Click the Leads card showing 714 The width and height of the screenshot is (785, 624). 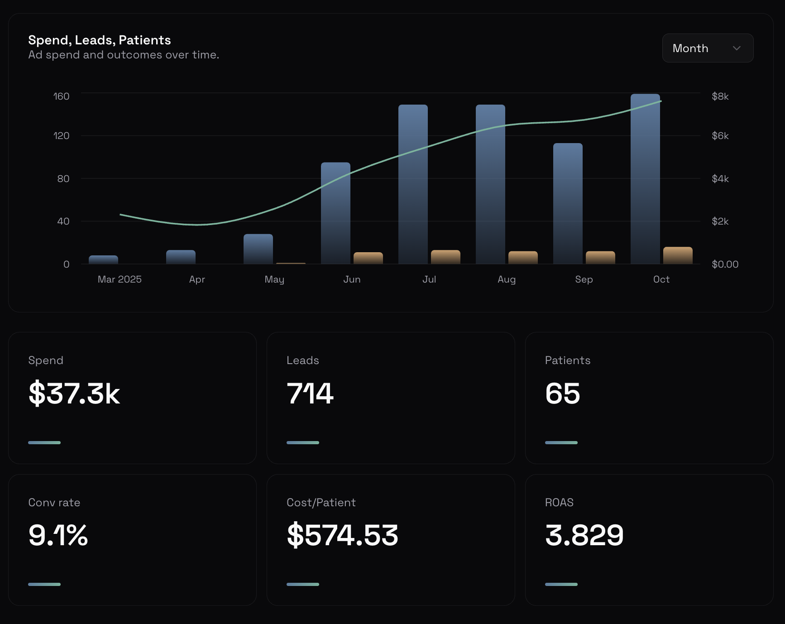[391, 398]
